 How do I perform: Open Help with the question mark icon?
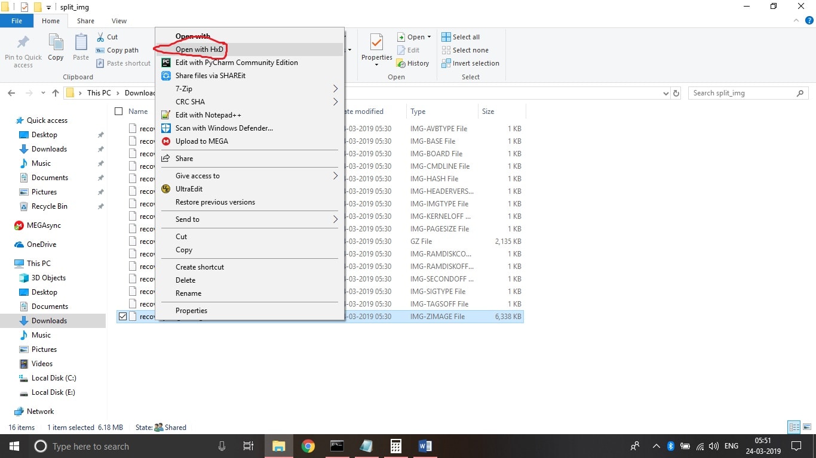click(809, 21)
